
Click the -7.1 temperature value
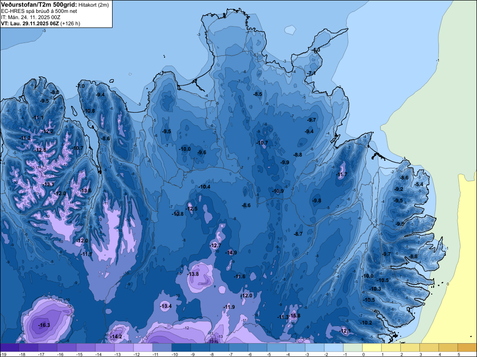(311, 73)
